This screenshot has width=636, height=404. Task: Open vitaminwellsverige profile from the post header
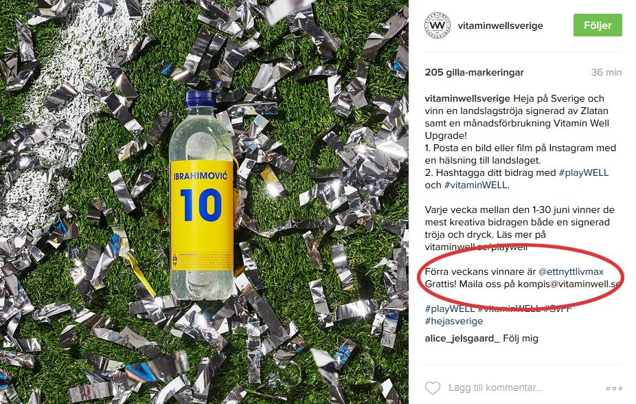click(500, 26)
